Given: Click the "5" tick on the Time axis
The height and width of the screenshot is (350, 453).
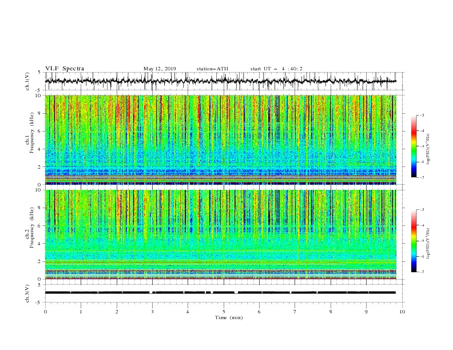Looking at the screenshot, I should pyautogui.click(x=224, y=312).
